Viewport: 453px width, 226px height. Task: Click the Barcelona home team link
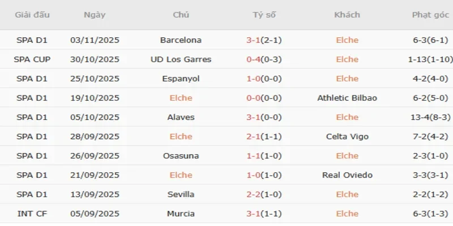181,40
